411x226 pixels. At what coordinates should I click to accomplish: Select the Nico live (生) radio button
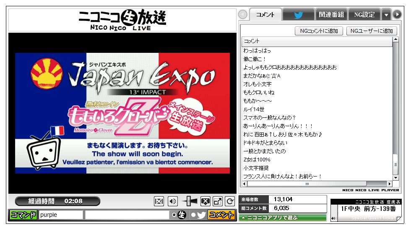[x=174, y=215]
